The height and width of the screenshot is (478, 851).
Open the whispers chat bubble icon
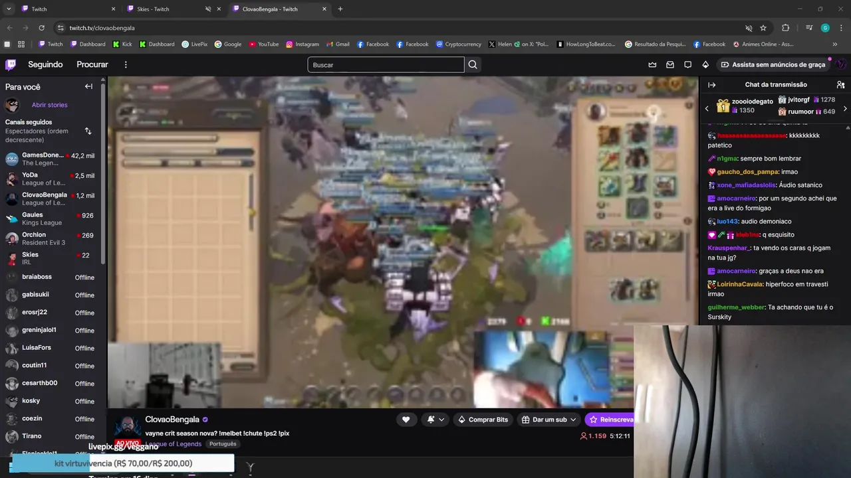(x=687, y=64)
